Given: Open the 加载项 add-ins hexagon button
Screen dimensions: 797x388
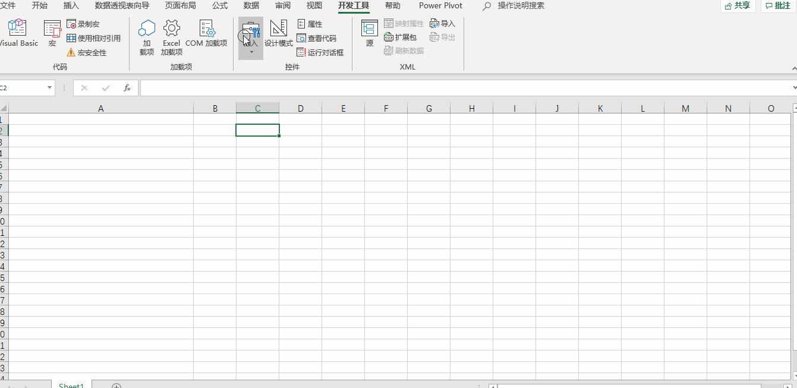Looking at the screenshot, I should point(147,37).
